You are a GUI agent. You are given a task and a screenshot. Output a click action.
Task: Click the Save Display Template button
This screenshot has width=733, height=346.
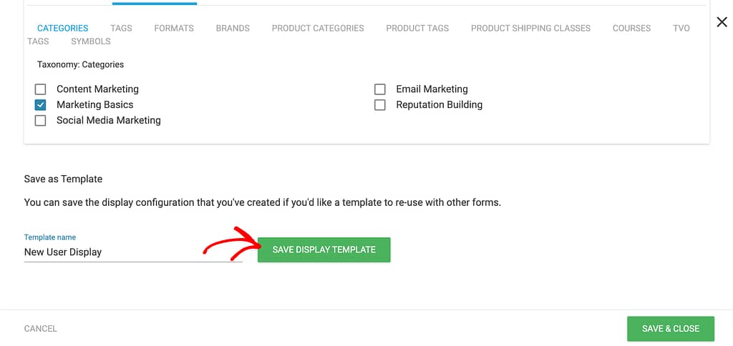tap(324, 249)
